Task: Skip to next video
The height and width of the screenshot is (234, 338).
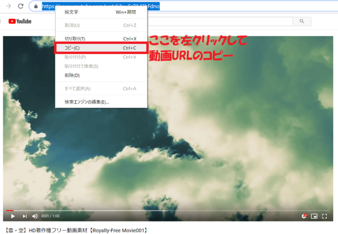Action: 25,216
